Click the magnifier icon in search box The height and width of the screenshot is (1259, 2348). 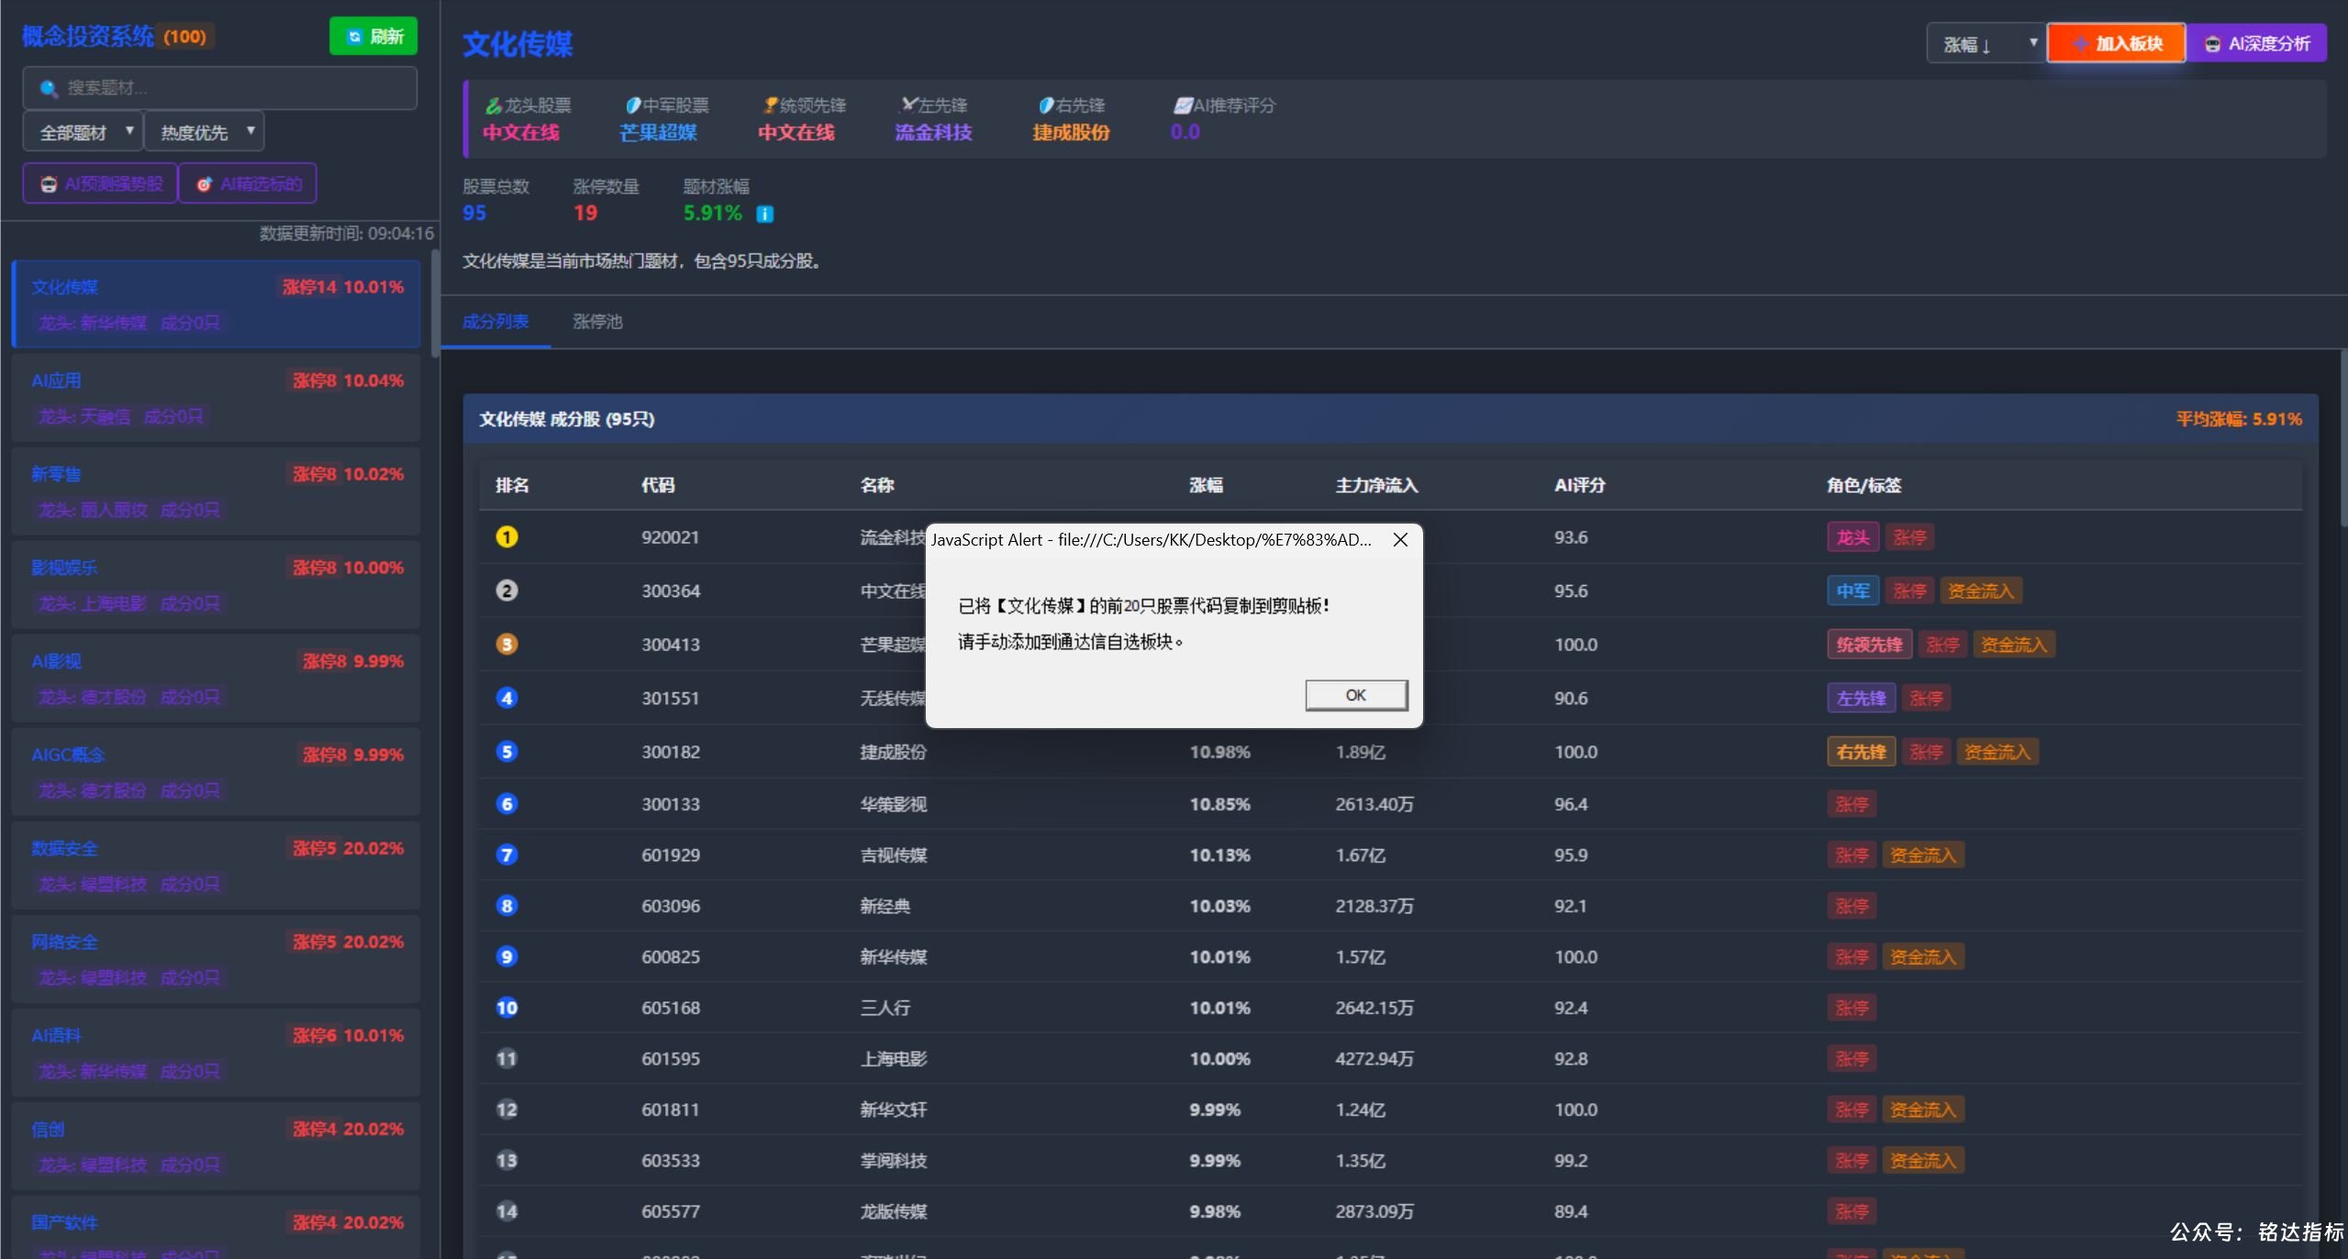tap(49, 88)
